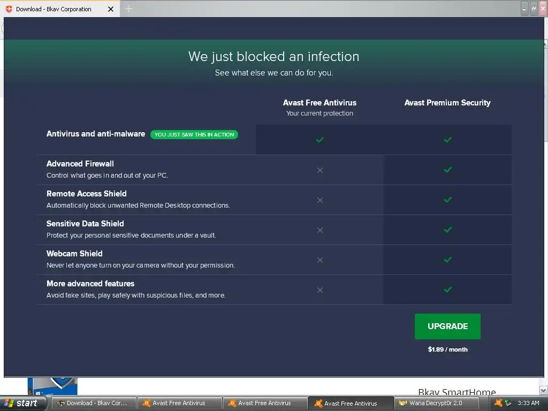Click the 'Advanced Firewall' feature title
This screenshot has width=548, height=411.
click(x=80, y=164)
